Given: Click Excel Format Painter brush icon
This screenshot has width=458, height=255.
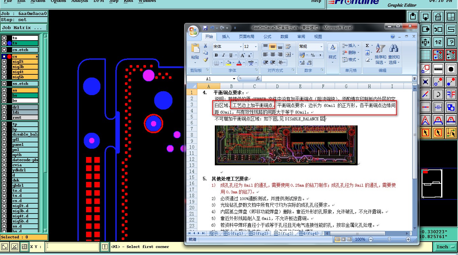Looking at the screenshot, I should click(x=206, y=60).
